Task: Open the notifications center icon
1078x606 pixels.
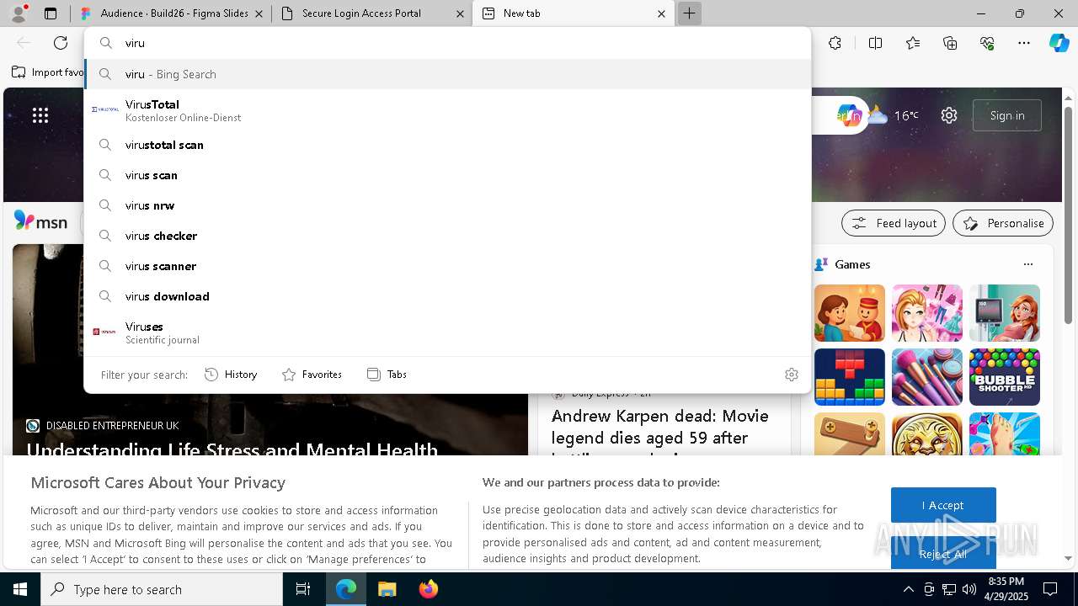Action: (x=1050, y=589)
